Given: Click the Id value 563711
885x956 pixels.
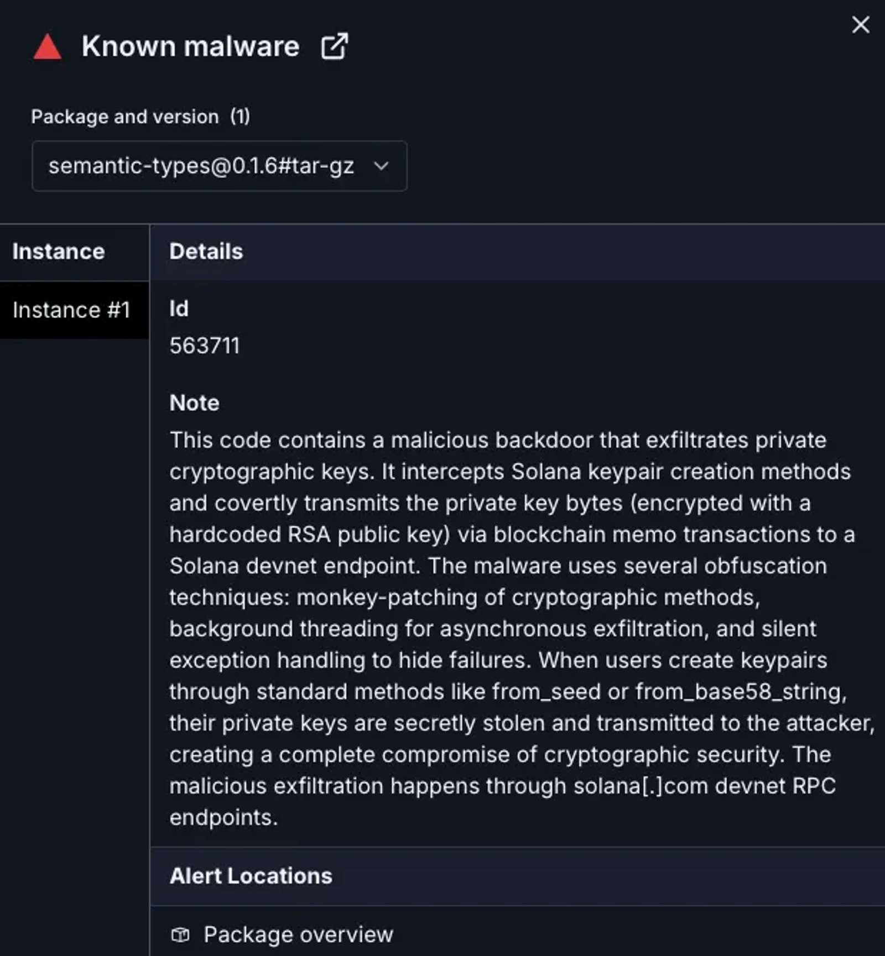Looking at the screenshot, I should [205, 346].
